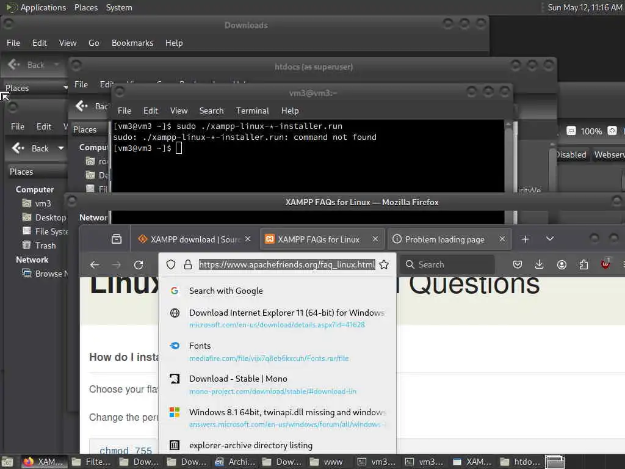
Task: Open the terminal Edit menu
Action: (x=150, y=111)
